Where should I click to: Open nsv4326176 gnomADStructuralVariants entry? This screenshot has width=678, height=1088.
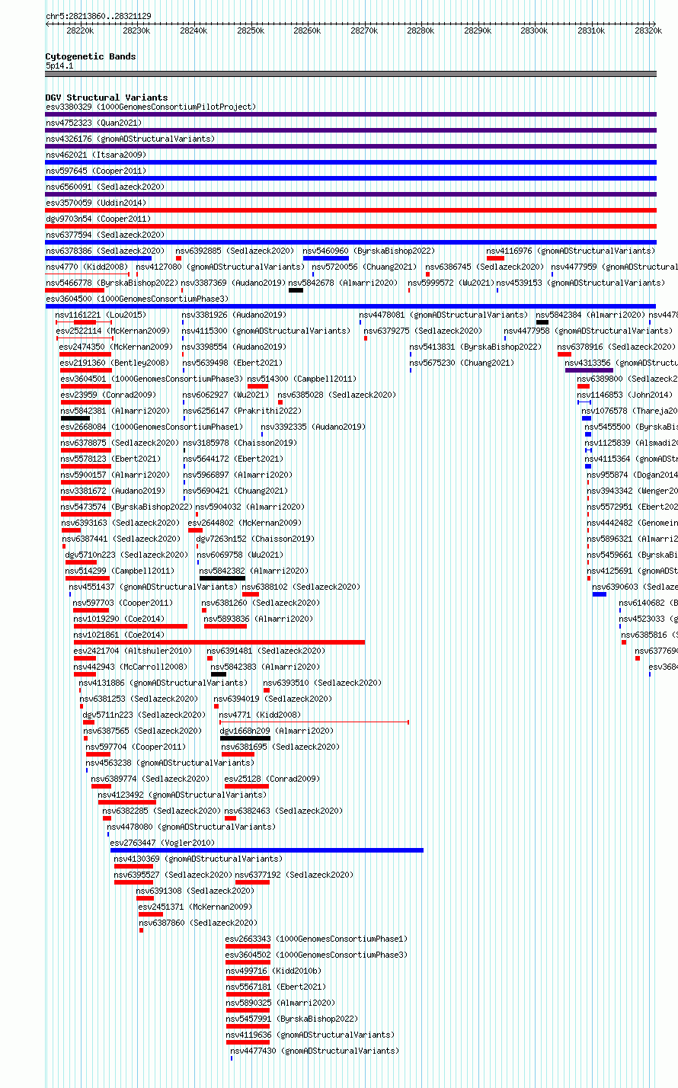click(x=130, y=139)
